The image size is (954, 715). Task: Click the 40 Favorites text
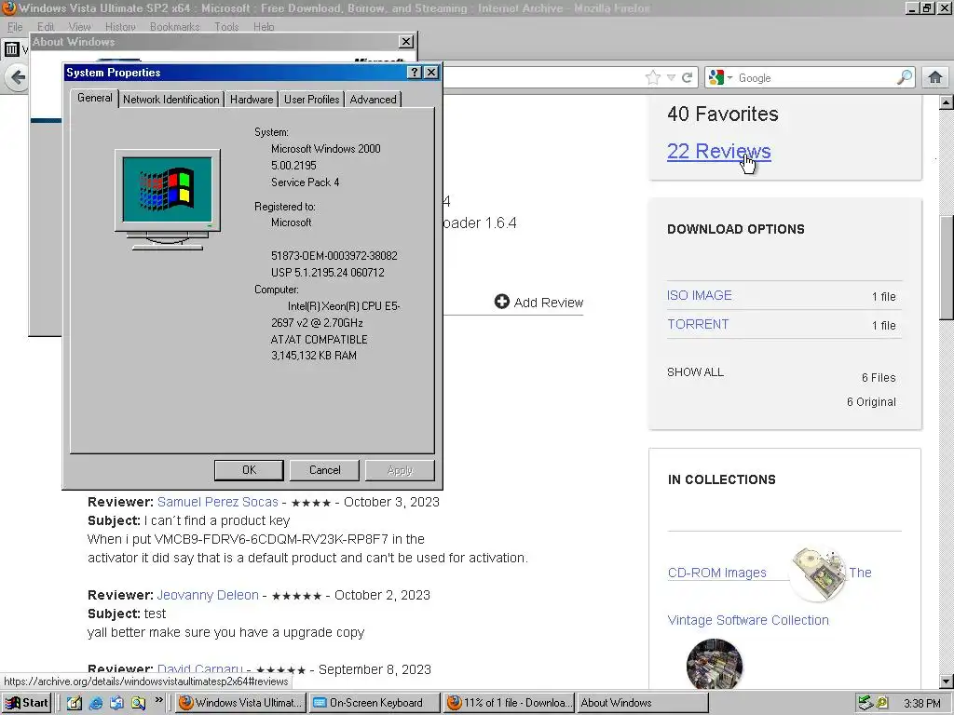[723, 114]
